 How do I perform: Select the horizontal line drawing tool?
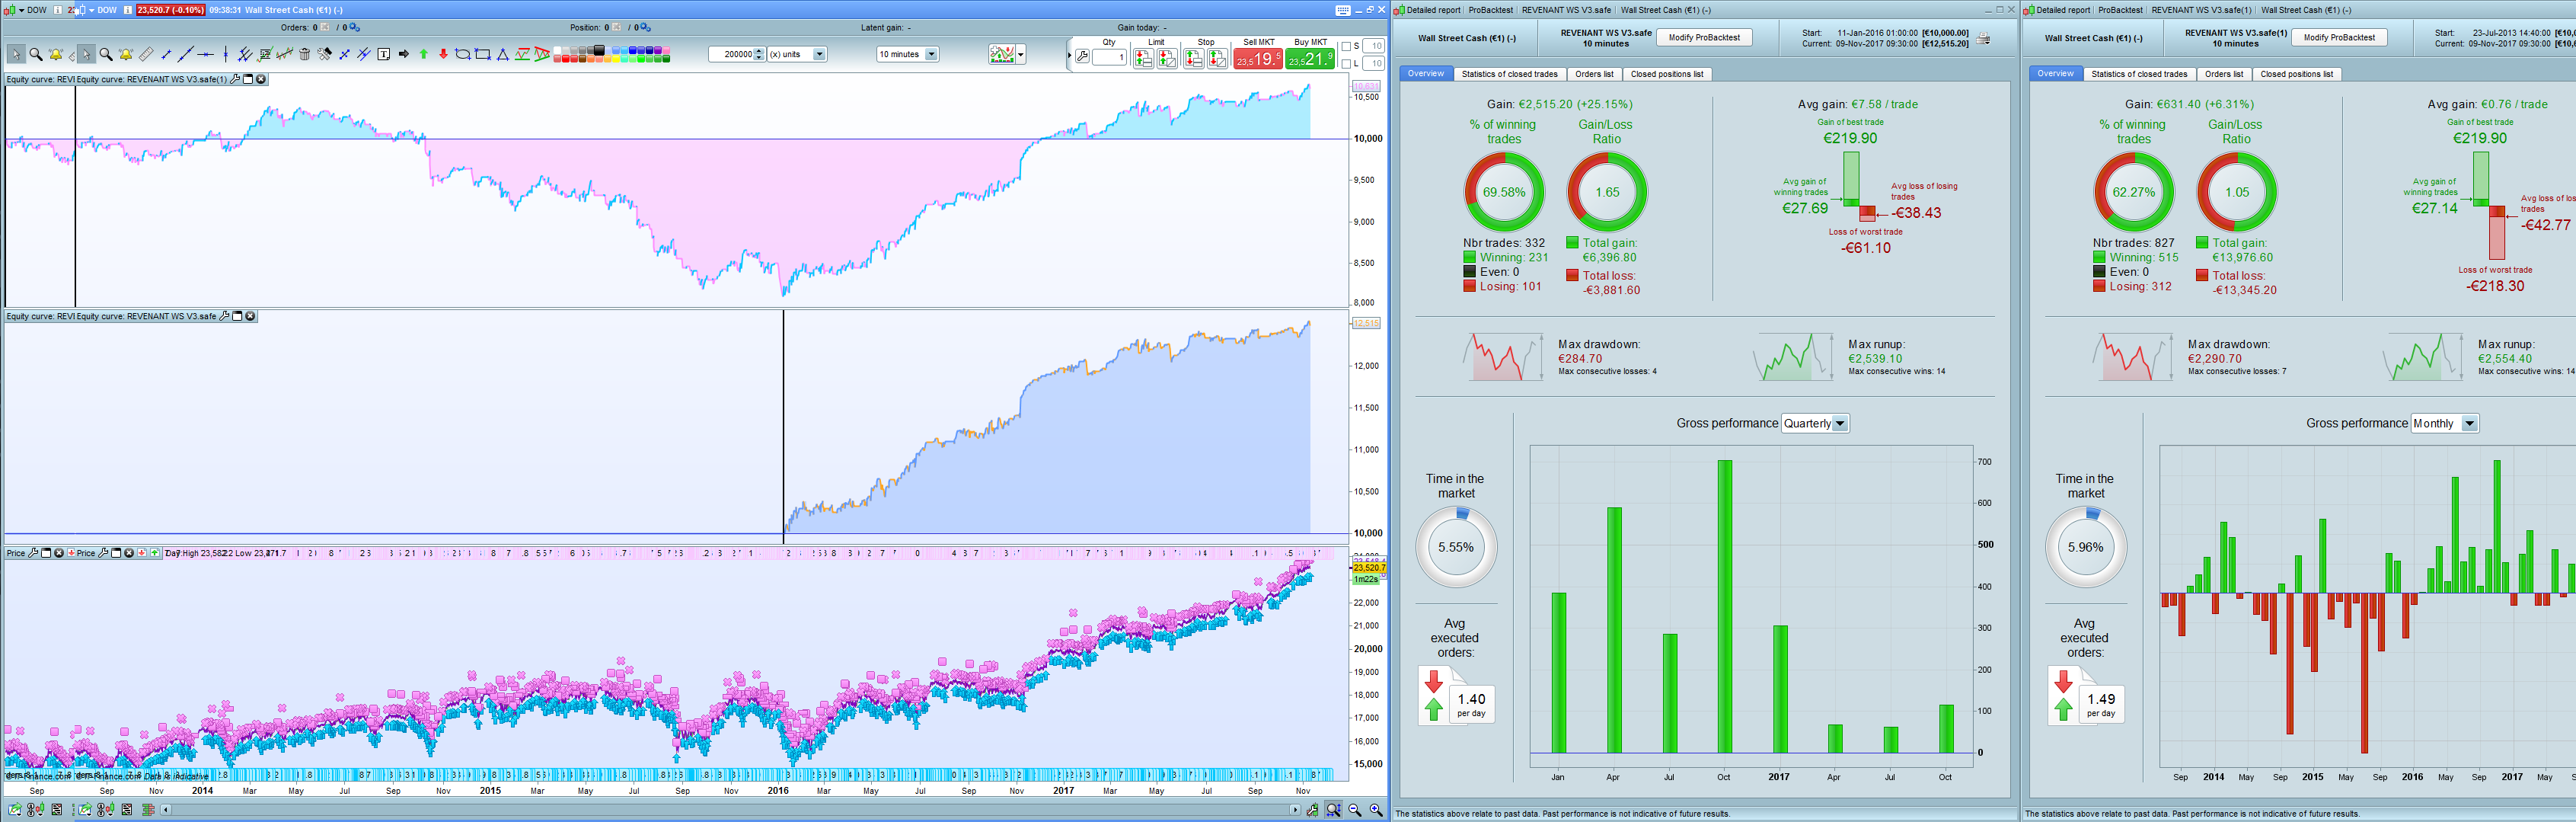[x=206, y=54]
